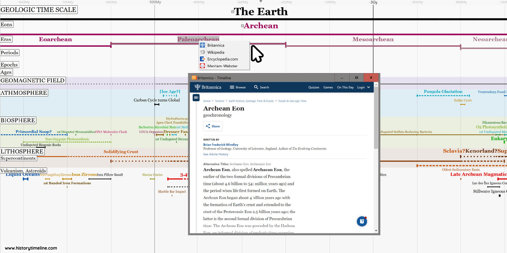Click the Marble Bar Impact event
The height and width of the screenshot is (253, 507).
(172, 192)
